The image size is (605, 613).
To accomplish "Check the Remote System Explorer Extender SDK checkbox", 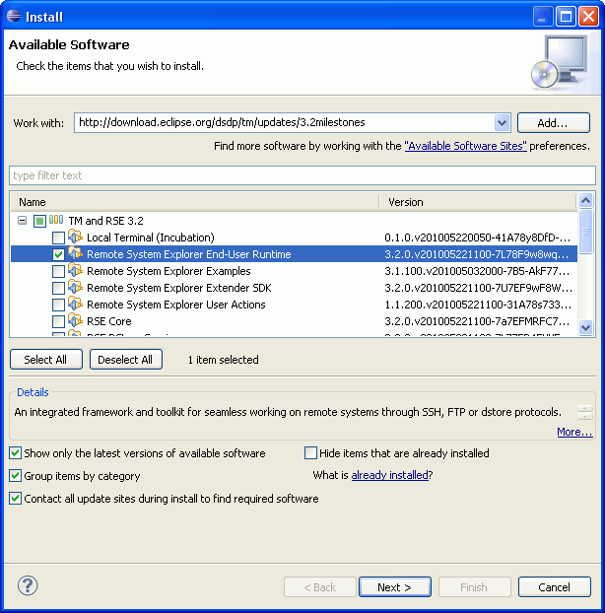I will coord(58,288).
